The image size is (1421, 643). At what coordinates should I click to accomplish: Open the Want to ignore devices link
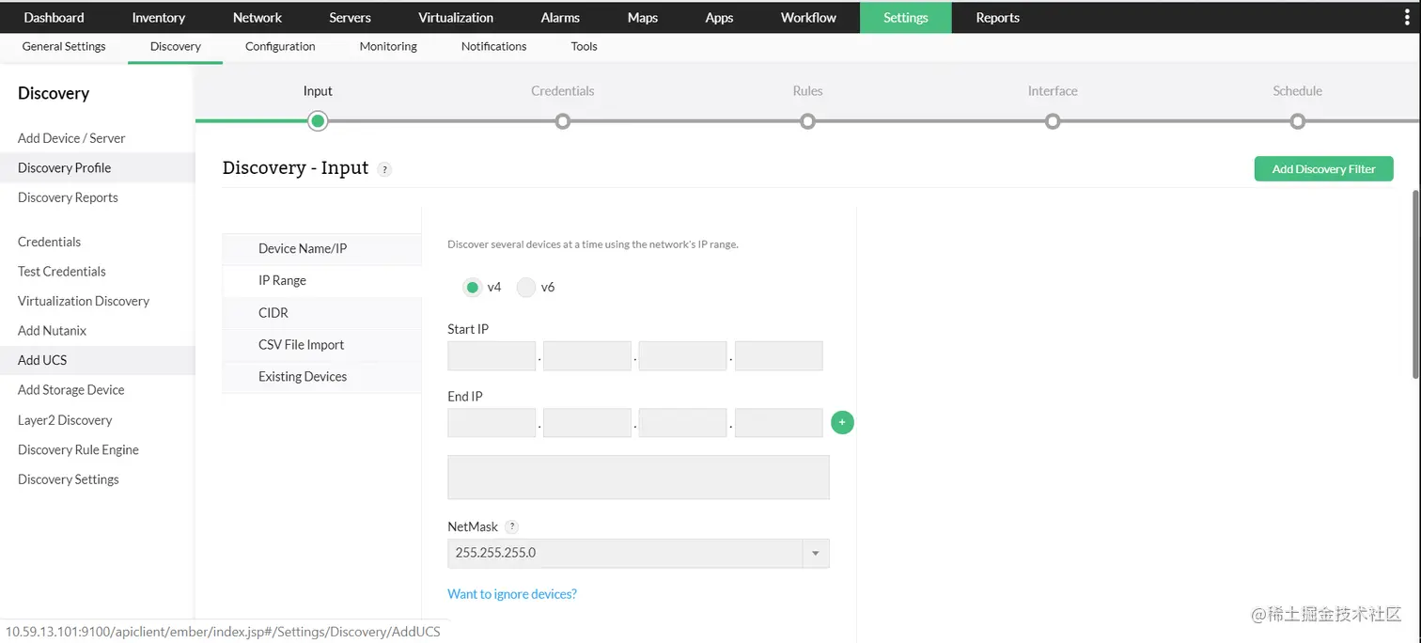tap(511, 593)
